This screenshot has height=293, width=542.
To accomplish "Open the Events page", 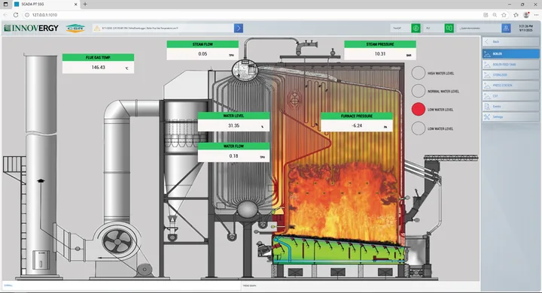I will [510, 107].
